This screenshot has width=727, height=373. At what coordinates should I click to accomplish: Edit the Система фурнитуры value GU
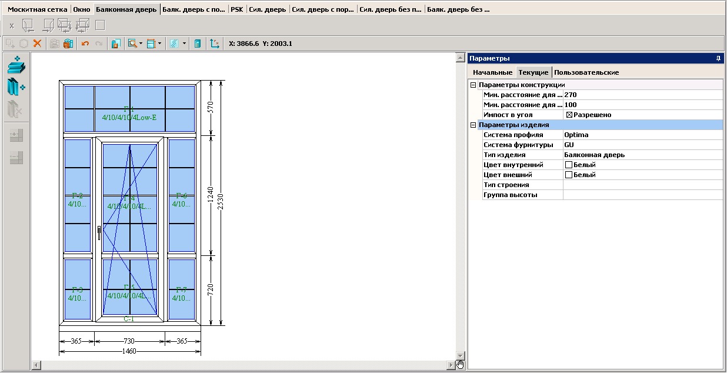[642, 145]
